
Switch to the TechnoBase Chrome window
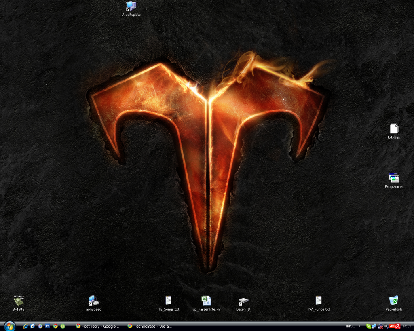(x=150, y=326)
